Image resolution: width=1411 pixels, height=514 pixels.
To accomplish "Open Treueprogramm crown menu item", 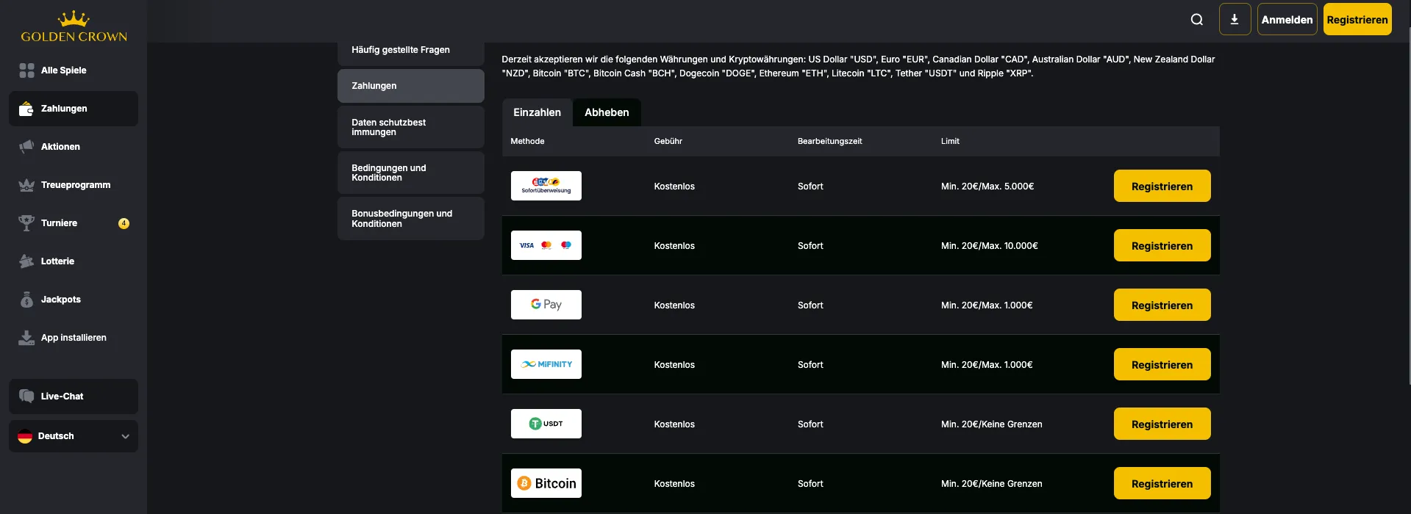I will tap(75, 185).
